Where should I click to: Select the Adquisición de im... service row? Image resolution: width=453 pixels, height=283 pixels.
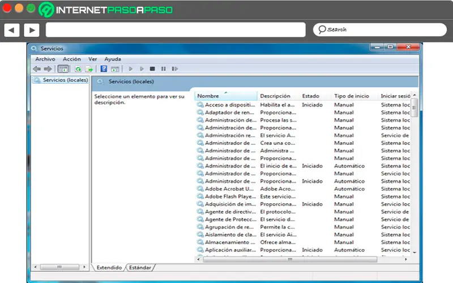coord(304,204)
